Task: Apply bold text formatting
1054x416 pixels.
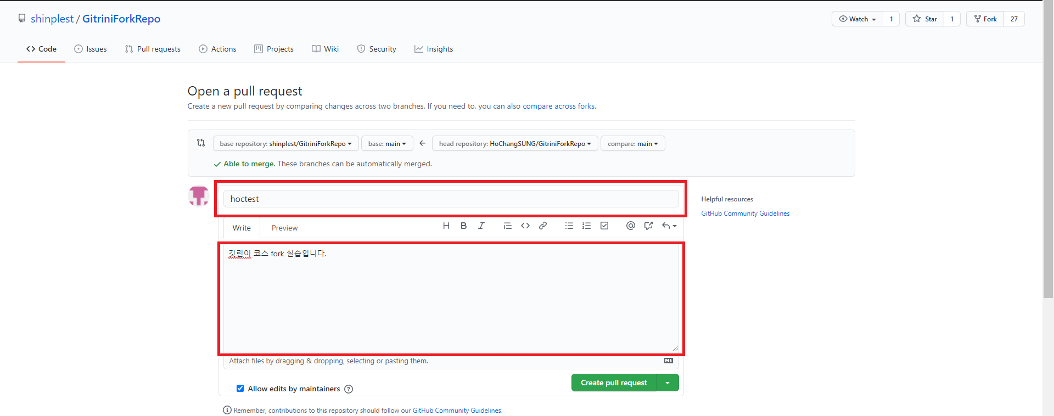Action: [x=464, y=226]
